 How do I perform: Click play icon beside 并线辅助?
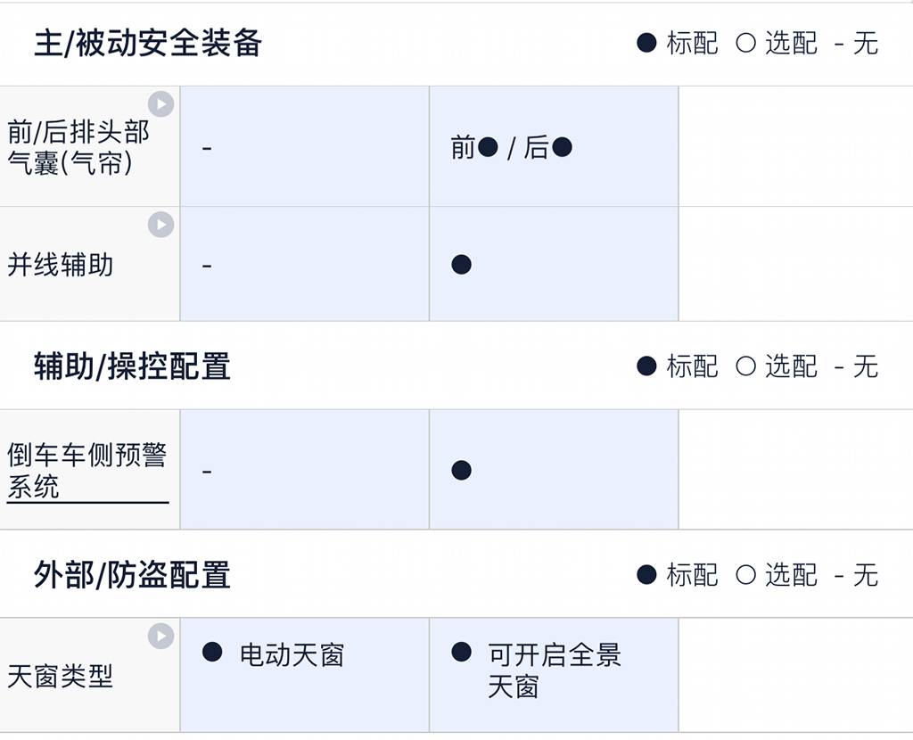pos(160,225)
